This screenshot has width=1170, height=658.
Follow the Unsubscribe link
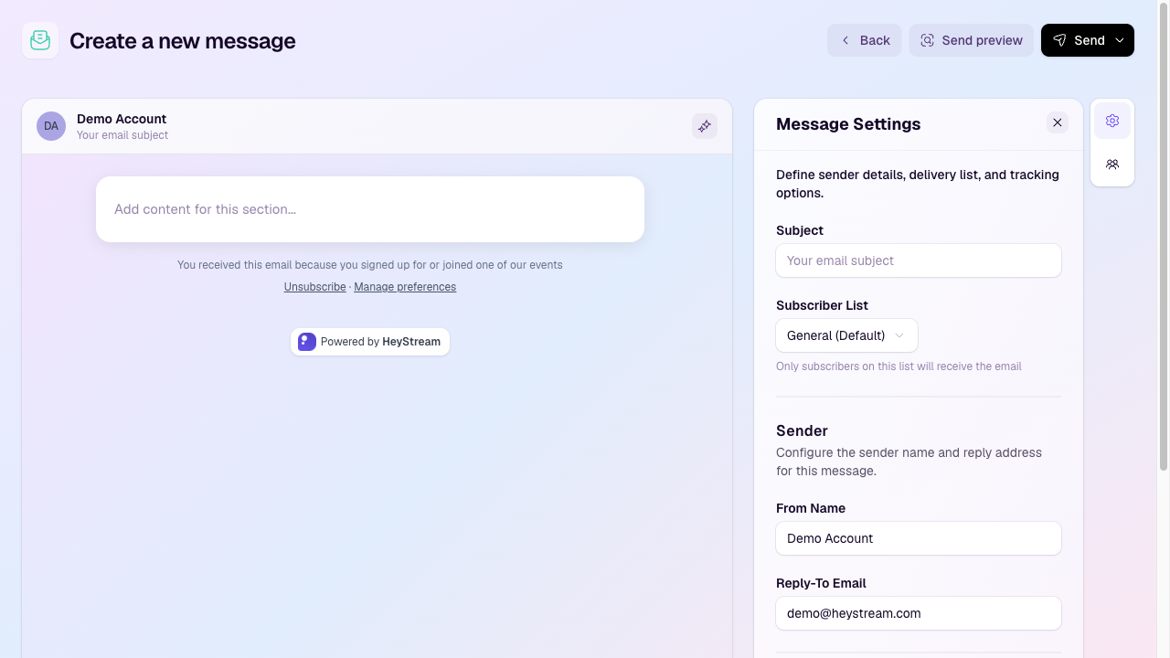tap(314, 287)
